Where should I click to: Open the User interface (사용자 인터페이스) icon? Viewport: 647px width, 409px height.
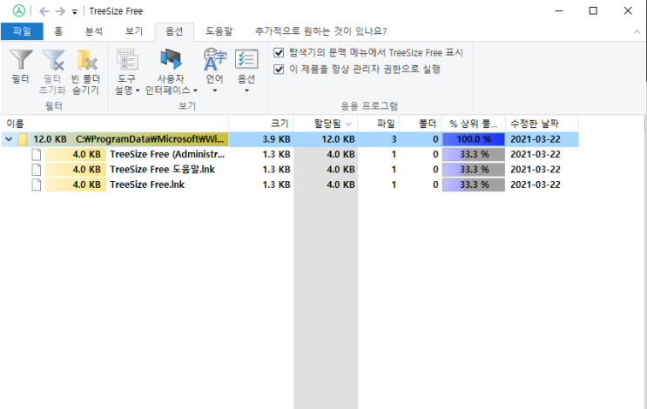tap(172, 59)
